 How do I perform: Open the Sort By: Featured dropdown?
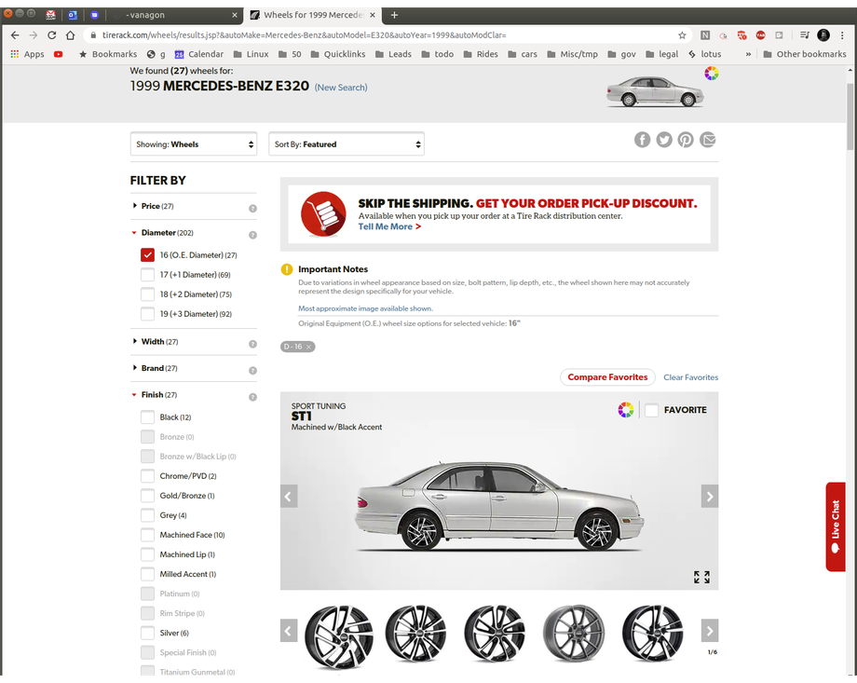(347, 144)
